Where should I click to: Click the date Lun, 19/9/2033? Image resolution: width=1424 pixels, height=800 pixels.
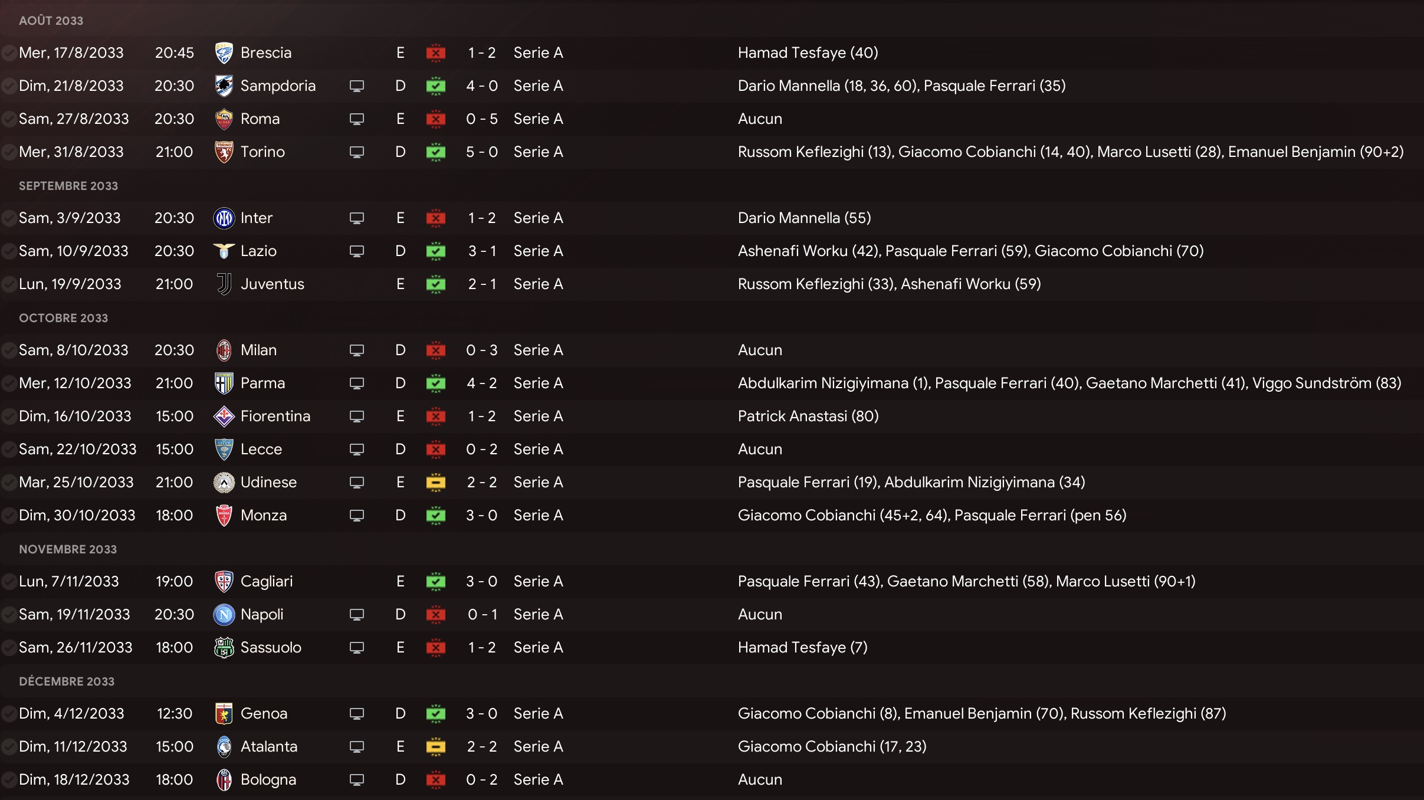[70, 284]
